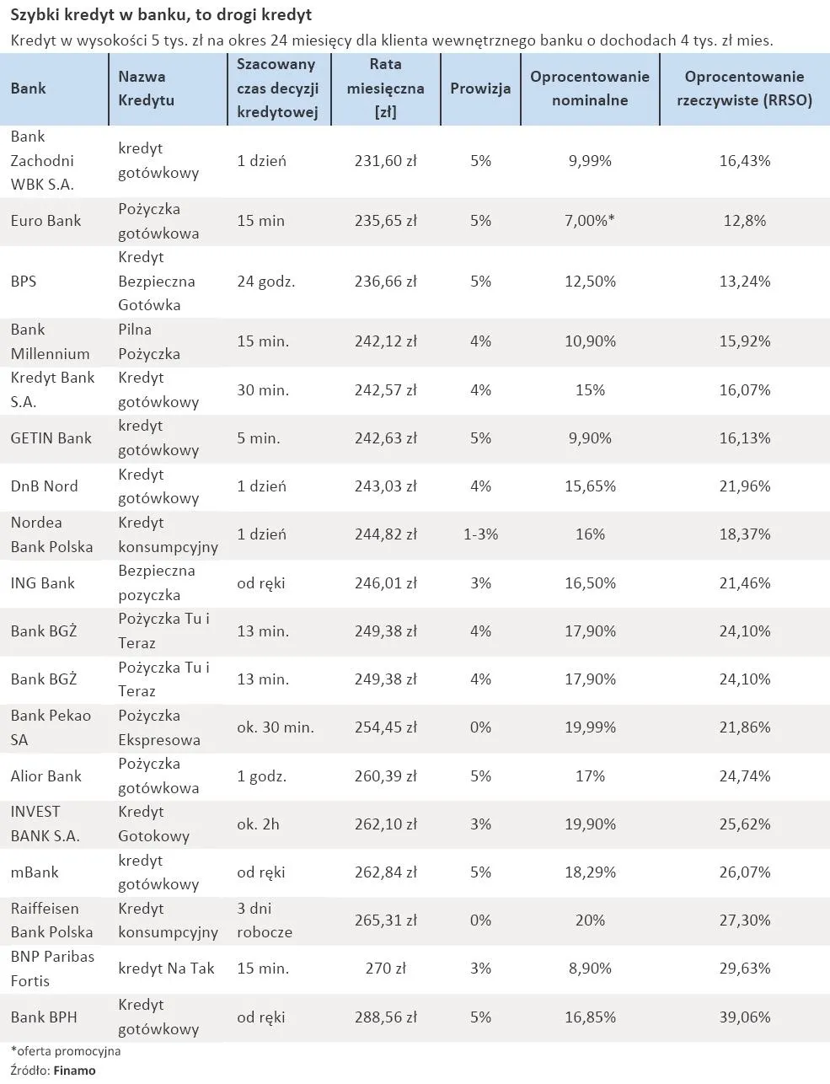Click the "Bank" column header
830x1084 pixels.
point(29,89)
